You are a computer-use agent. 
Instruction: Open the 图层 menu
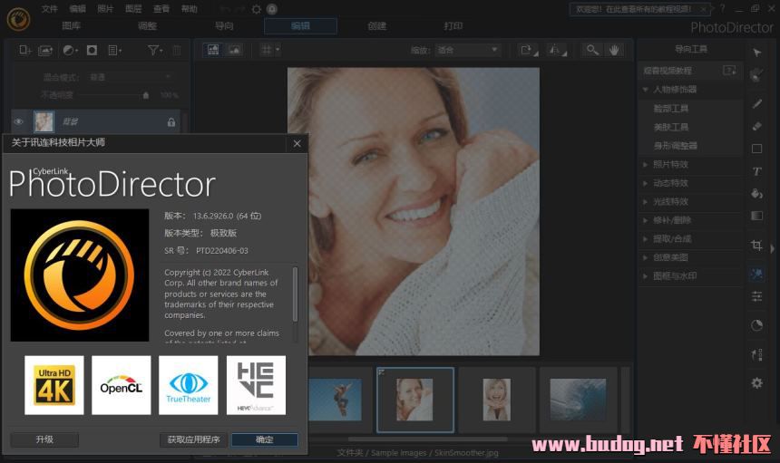[133, 9]
